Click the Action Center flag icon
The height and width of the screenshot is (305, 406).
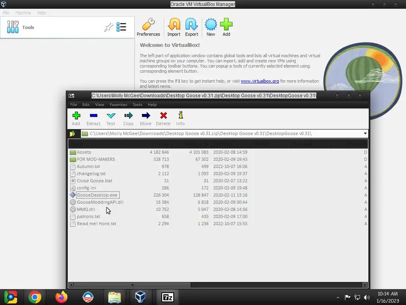[347, 297]
